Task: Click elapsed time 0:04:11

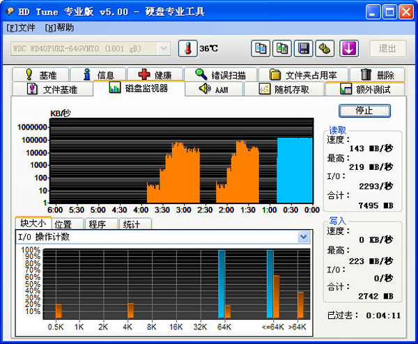Action: coord(383,315)
